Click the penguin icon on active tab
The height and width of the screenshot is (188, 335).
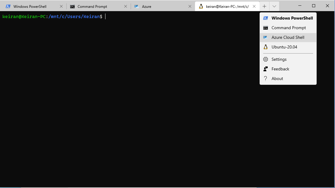coord(201,6)
